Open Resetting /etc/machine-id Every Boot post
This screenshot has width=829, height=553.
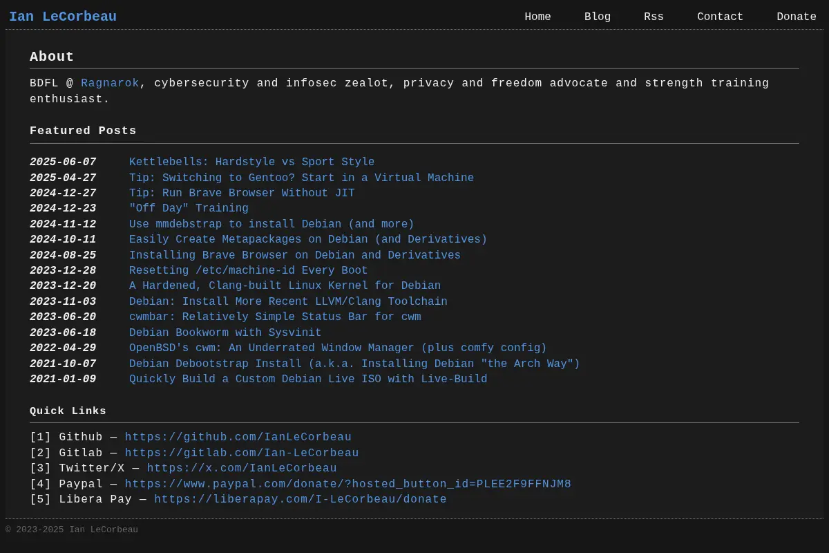pos(248,271)
